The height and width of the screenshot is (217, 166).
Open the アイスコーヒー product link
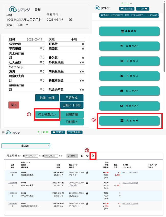click(75, 206)
